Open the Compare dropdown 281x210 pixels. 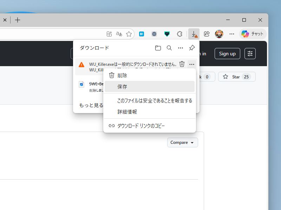182,142
